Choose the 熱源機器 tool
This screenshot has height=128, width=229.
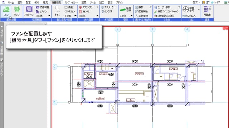tap(43, 7)
